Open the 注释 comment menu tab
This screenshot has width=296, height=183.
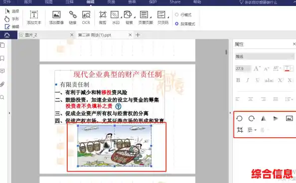(x=69, y=2)
